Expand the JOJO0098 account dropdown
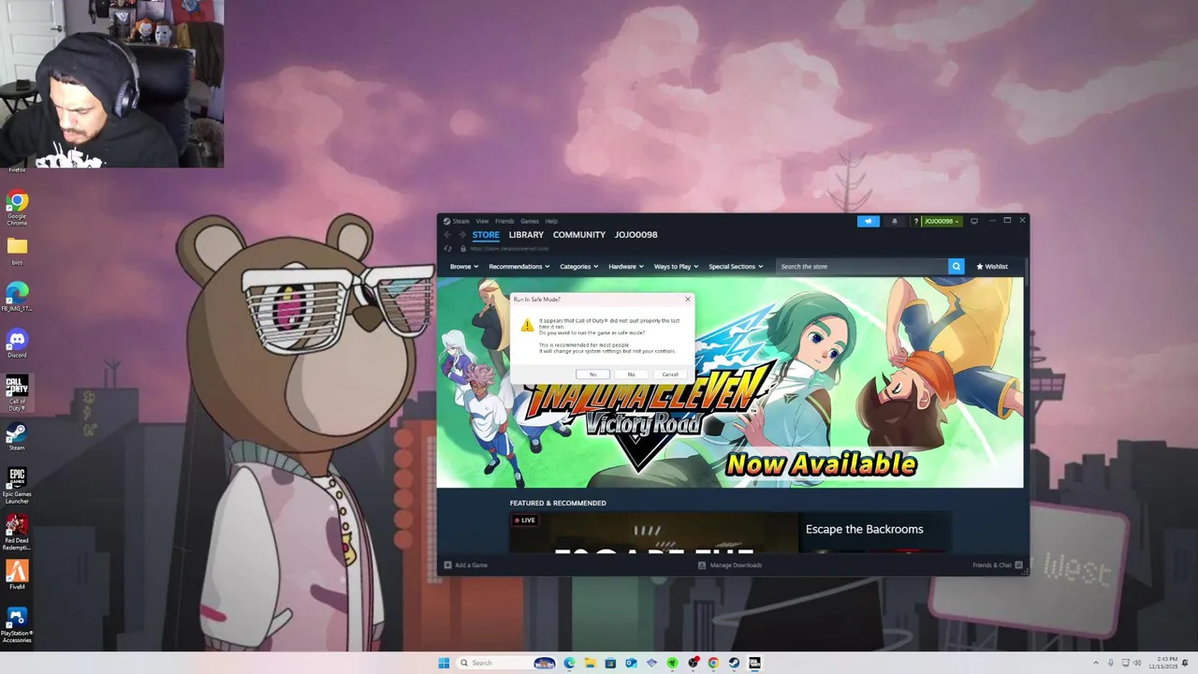Image resolution: width=1198 pixels, height=674 pixels. [942, 221]
